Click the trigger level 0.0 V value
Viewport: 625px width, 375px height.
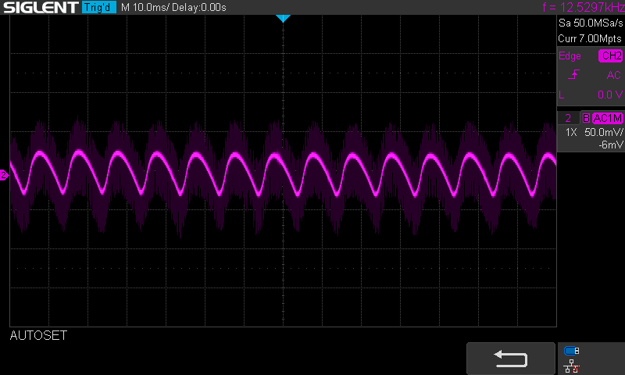(x=610, y=95)
